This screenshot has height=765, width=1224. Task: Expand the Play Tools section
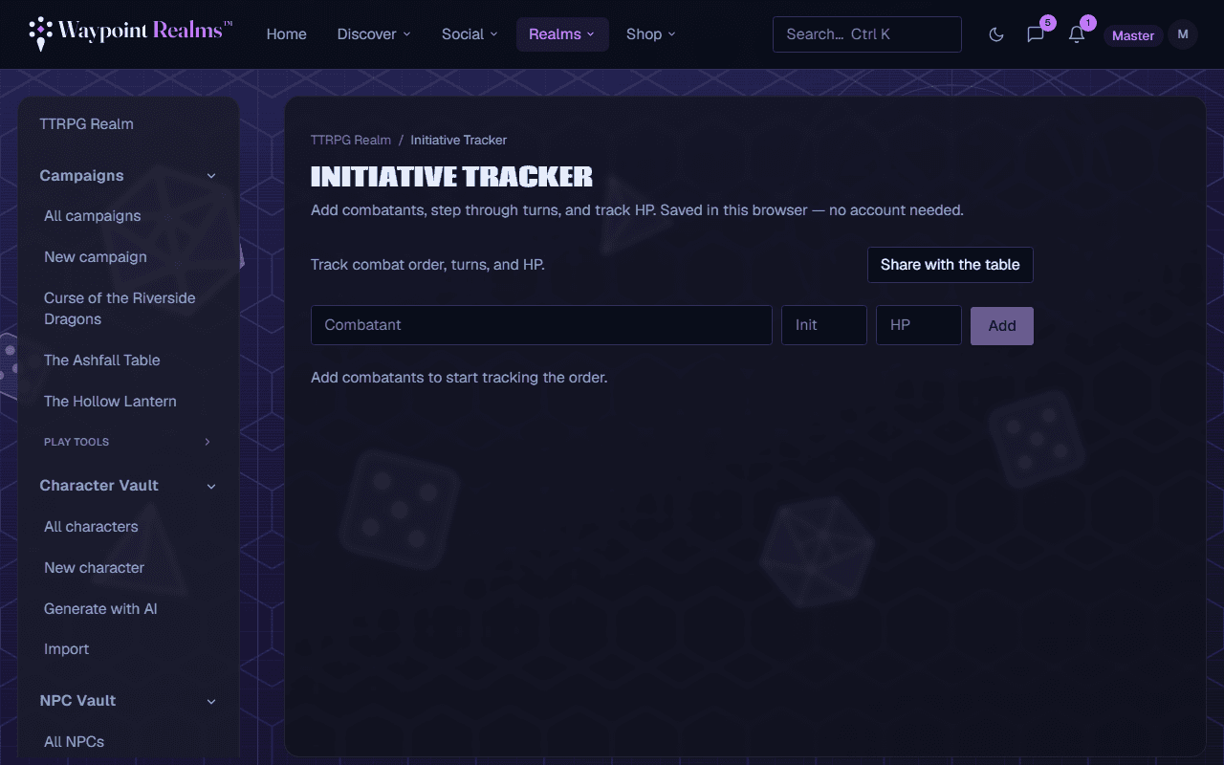[128, 442]
